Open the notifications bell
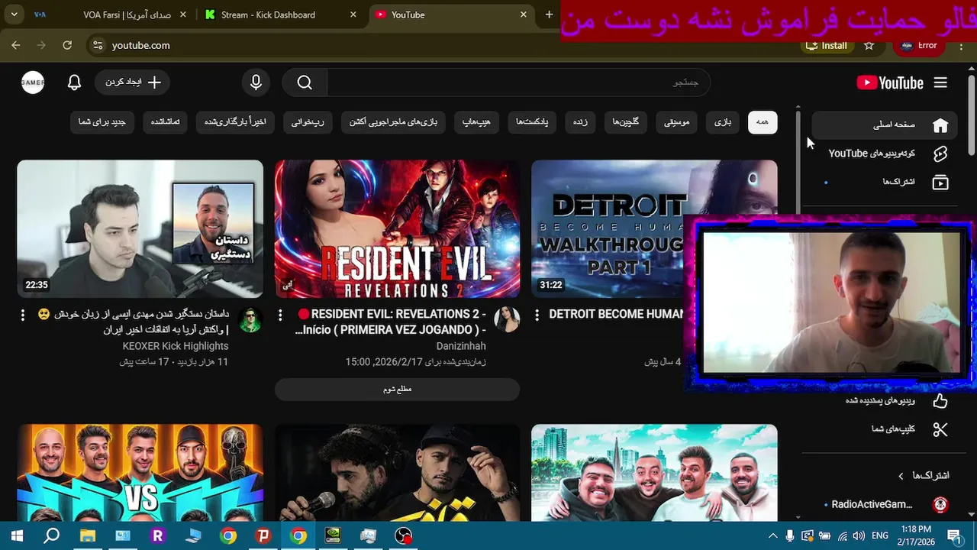977x550 pixels. pos(74,82)
